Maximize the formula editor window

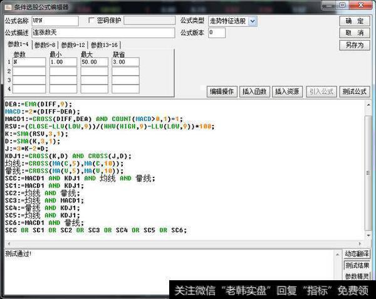click(342, 5)
